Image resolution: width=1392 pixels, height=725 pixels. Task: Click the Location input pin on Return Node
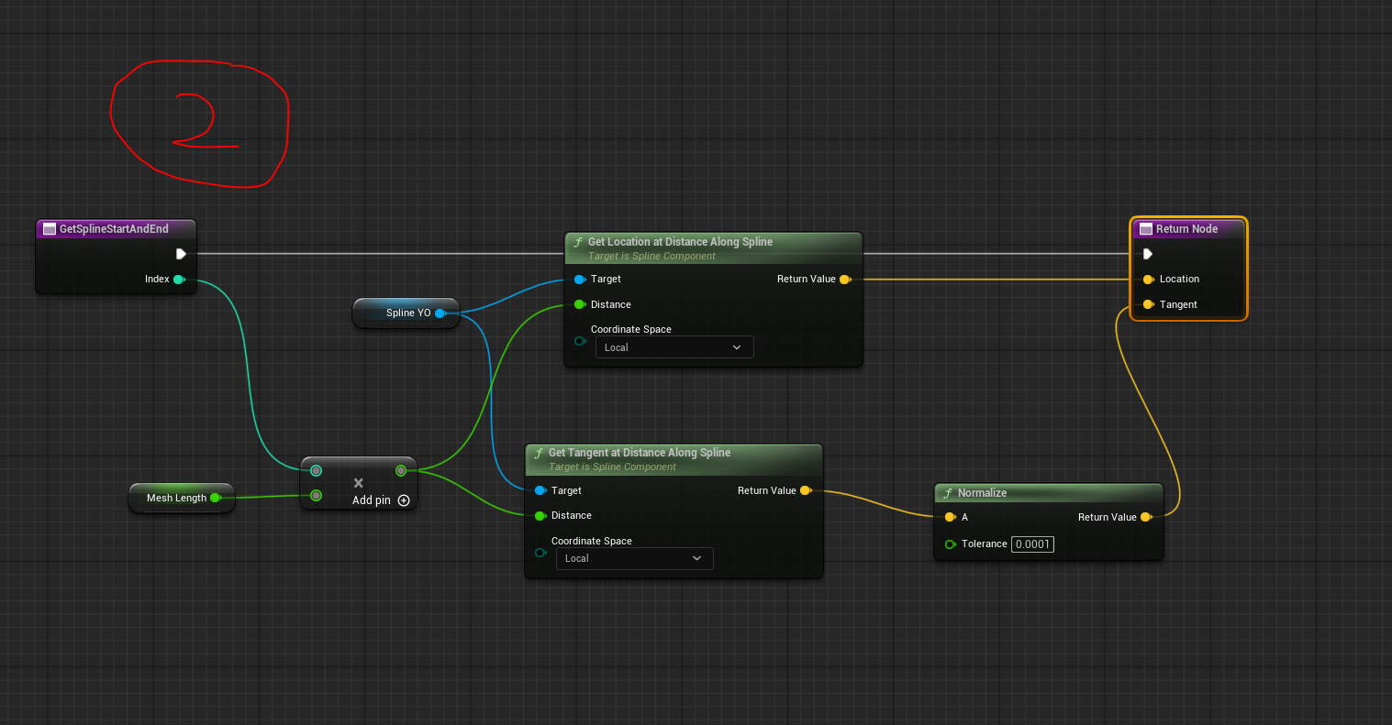pos(1148,279)
